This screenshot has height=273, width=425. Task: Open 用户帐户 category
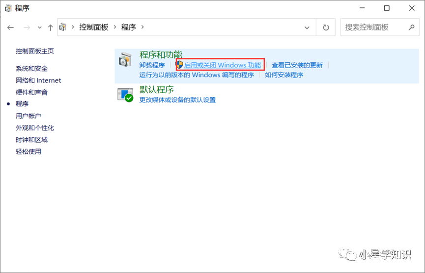pos(28,116)
